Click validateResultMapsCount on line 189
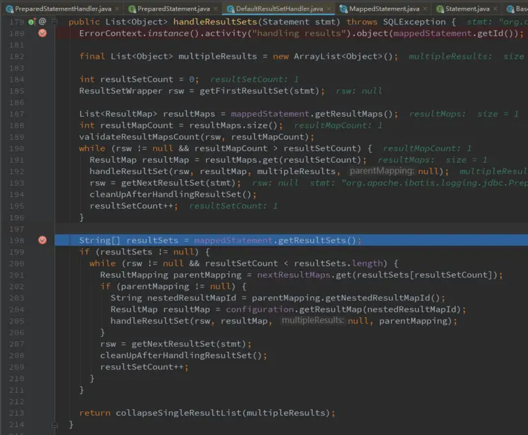528x435 pixels. tap(139, 137)
